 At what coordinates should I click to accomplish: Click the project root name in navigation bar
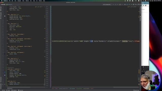(3, 5)
